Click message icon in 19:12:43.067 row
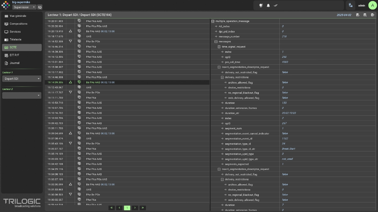Viewport: 378px width, 212px height. tap(79, 87)
